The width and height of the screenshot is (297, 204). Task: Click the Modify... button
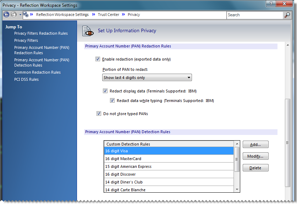click(x=255, y=156)
